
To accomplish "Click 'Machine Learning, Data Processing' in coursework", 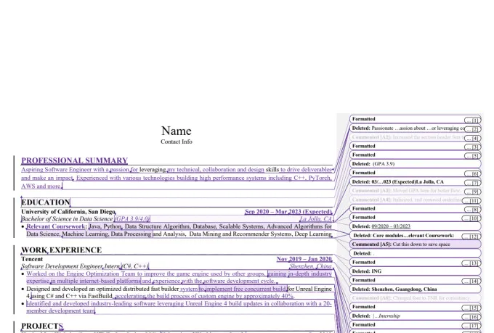I will point(107,234).
